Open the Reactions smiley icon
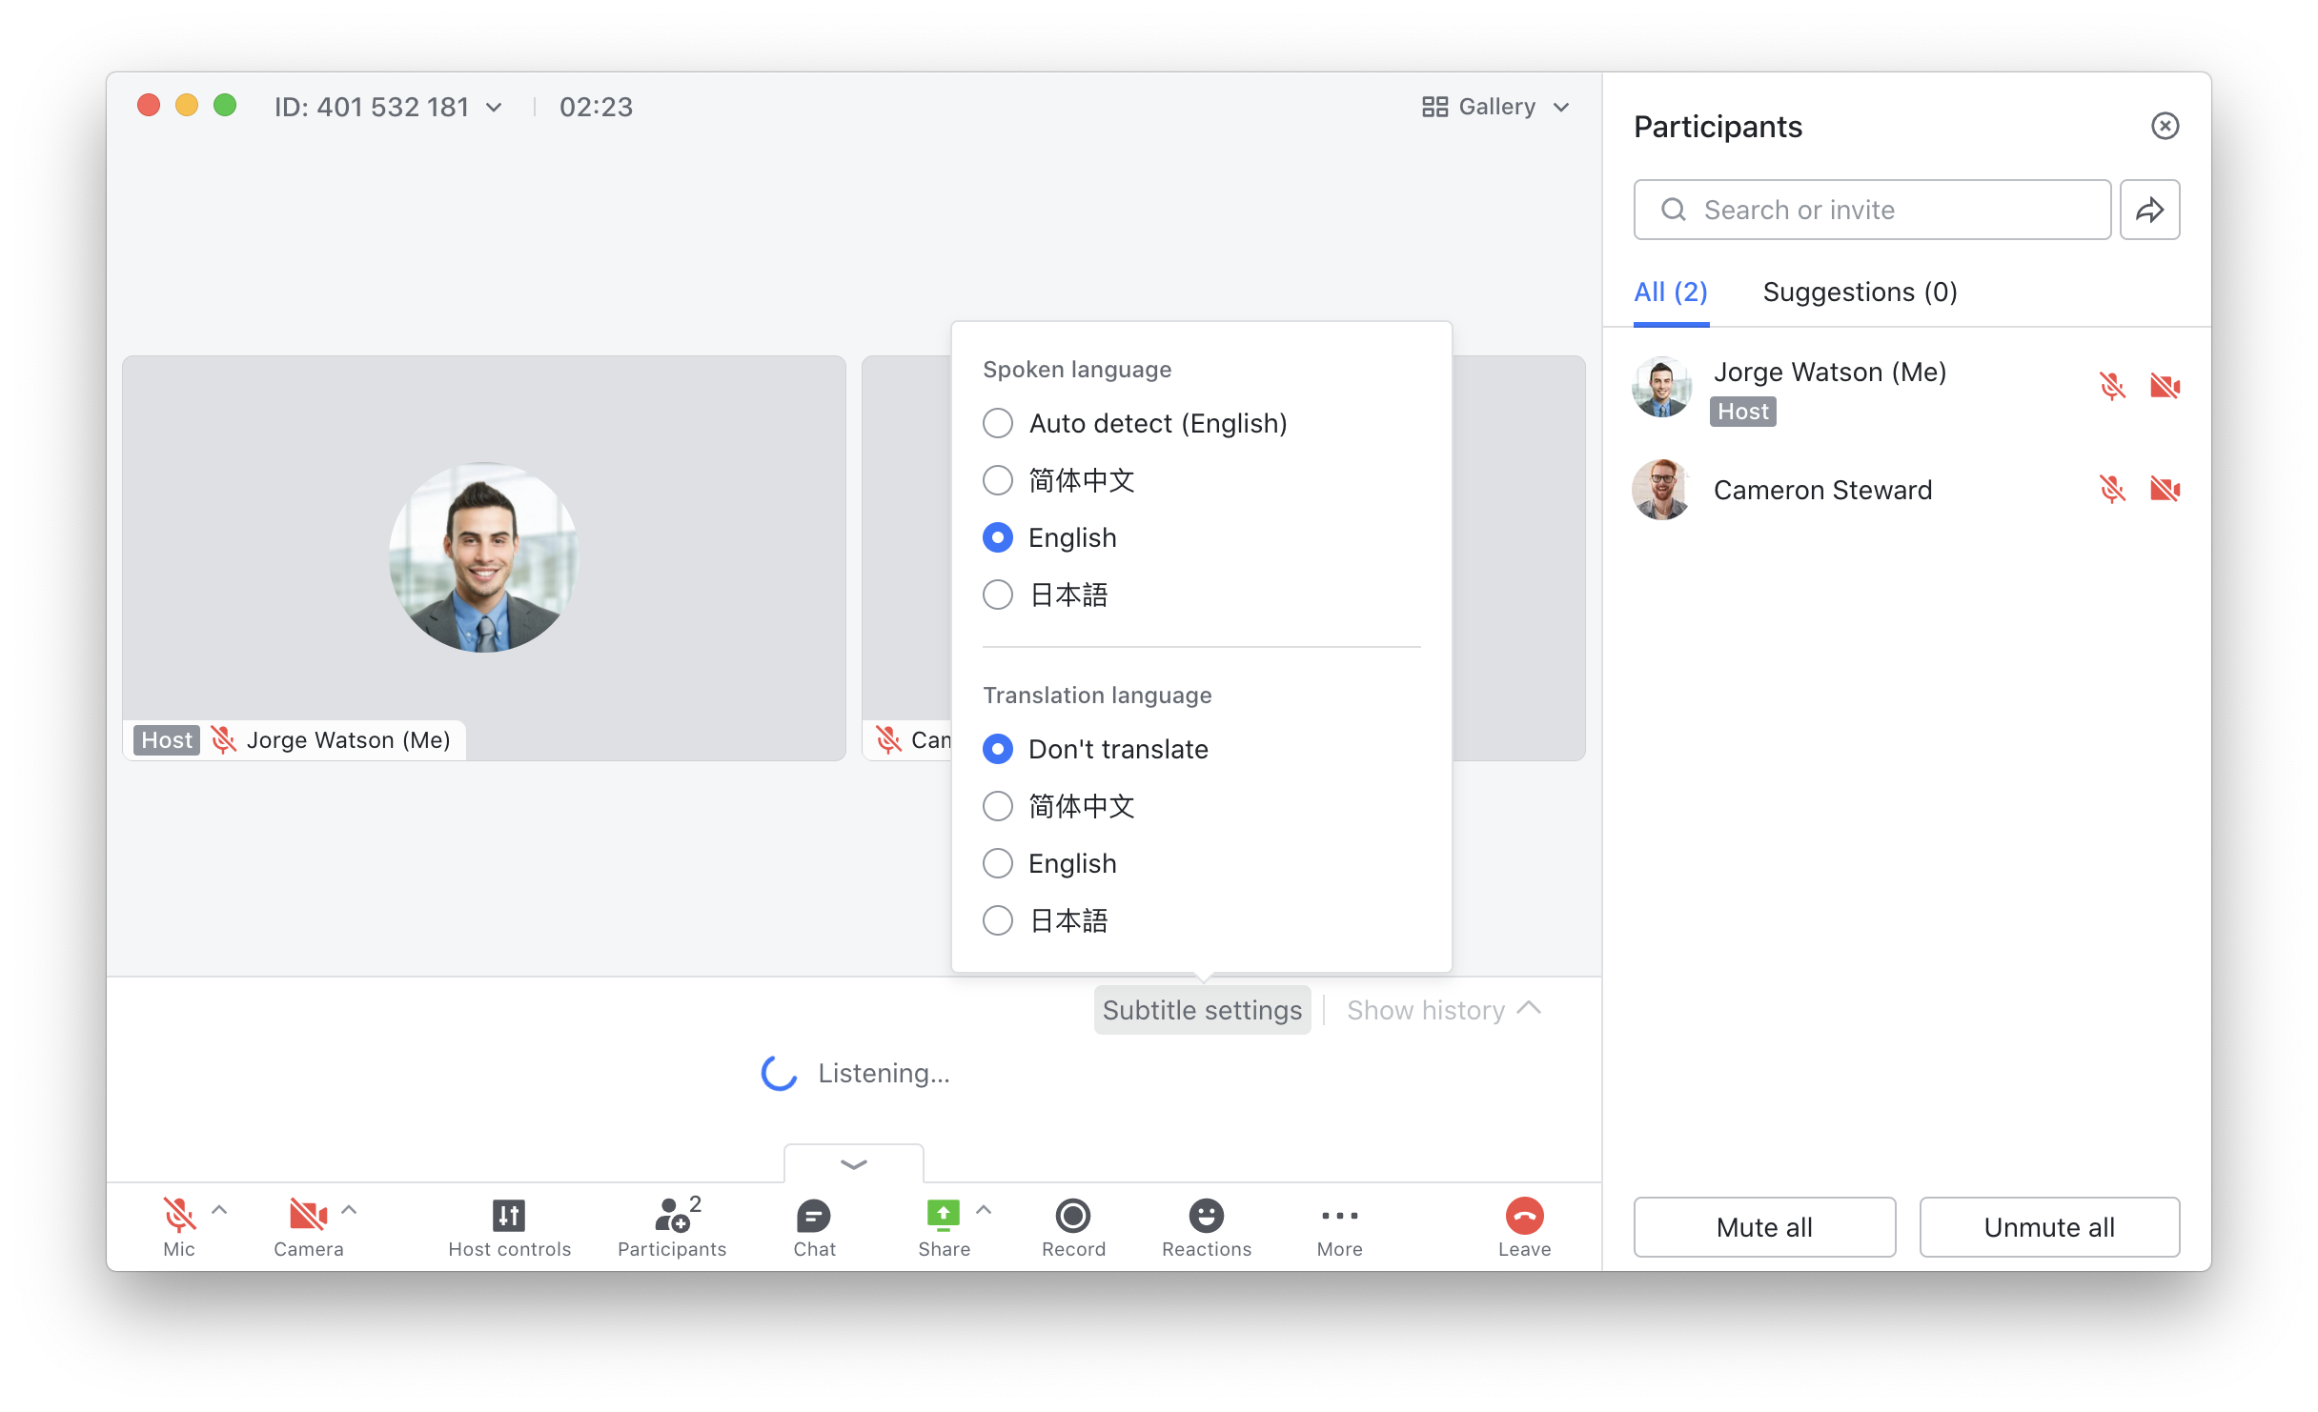The width and height of the screenshot is (2318, 1412). click(x=1206, y=1216)
